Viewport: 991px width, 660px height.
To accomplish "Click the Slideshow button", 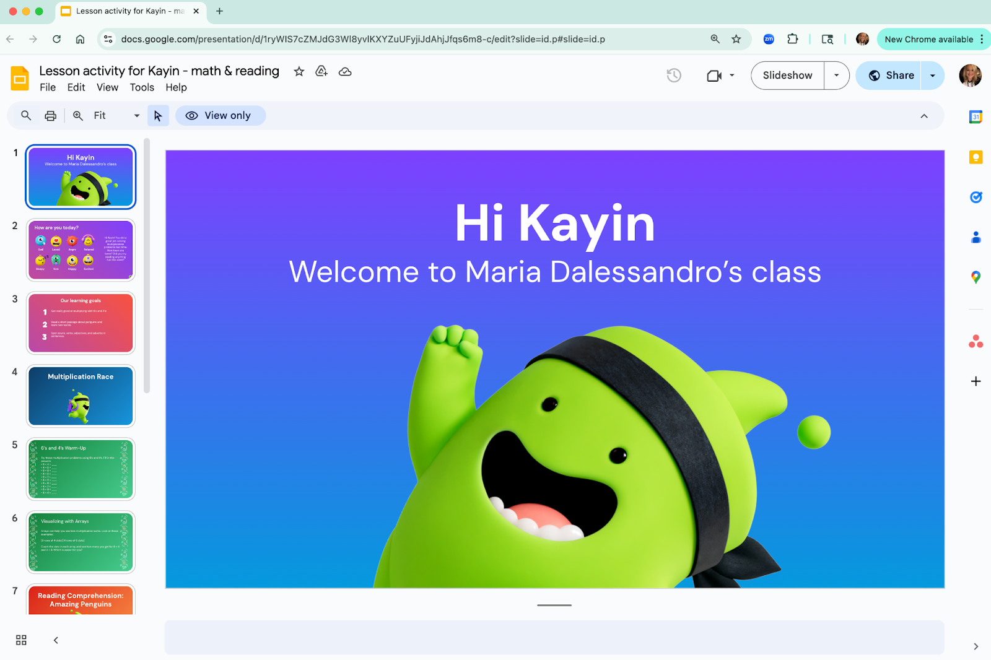I will coord(787,76).
